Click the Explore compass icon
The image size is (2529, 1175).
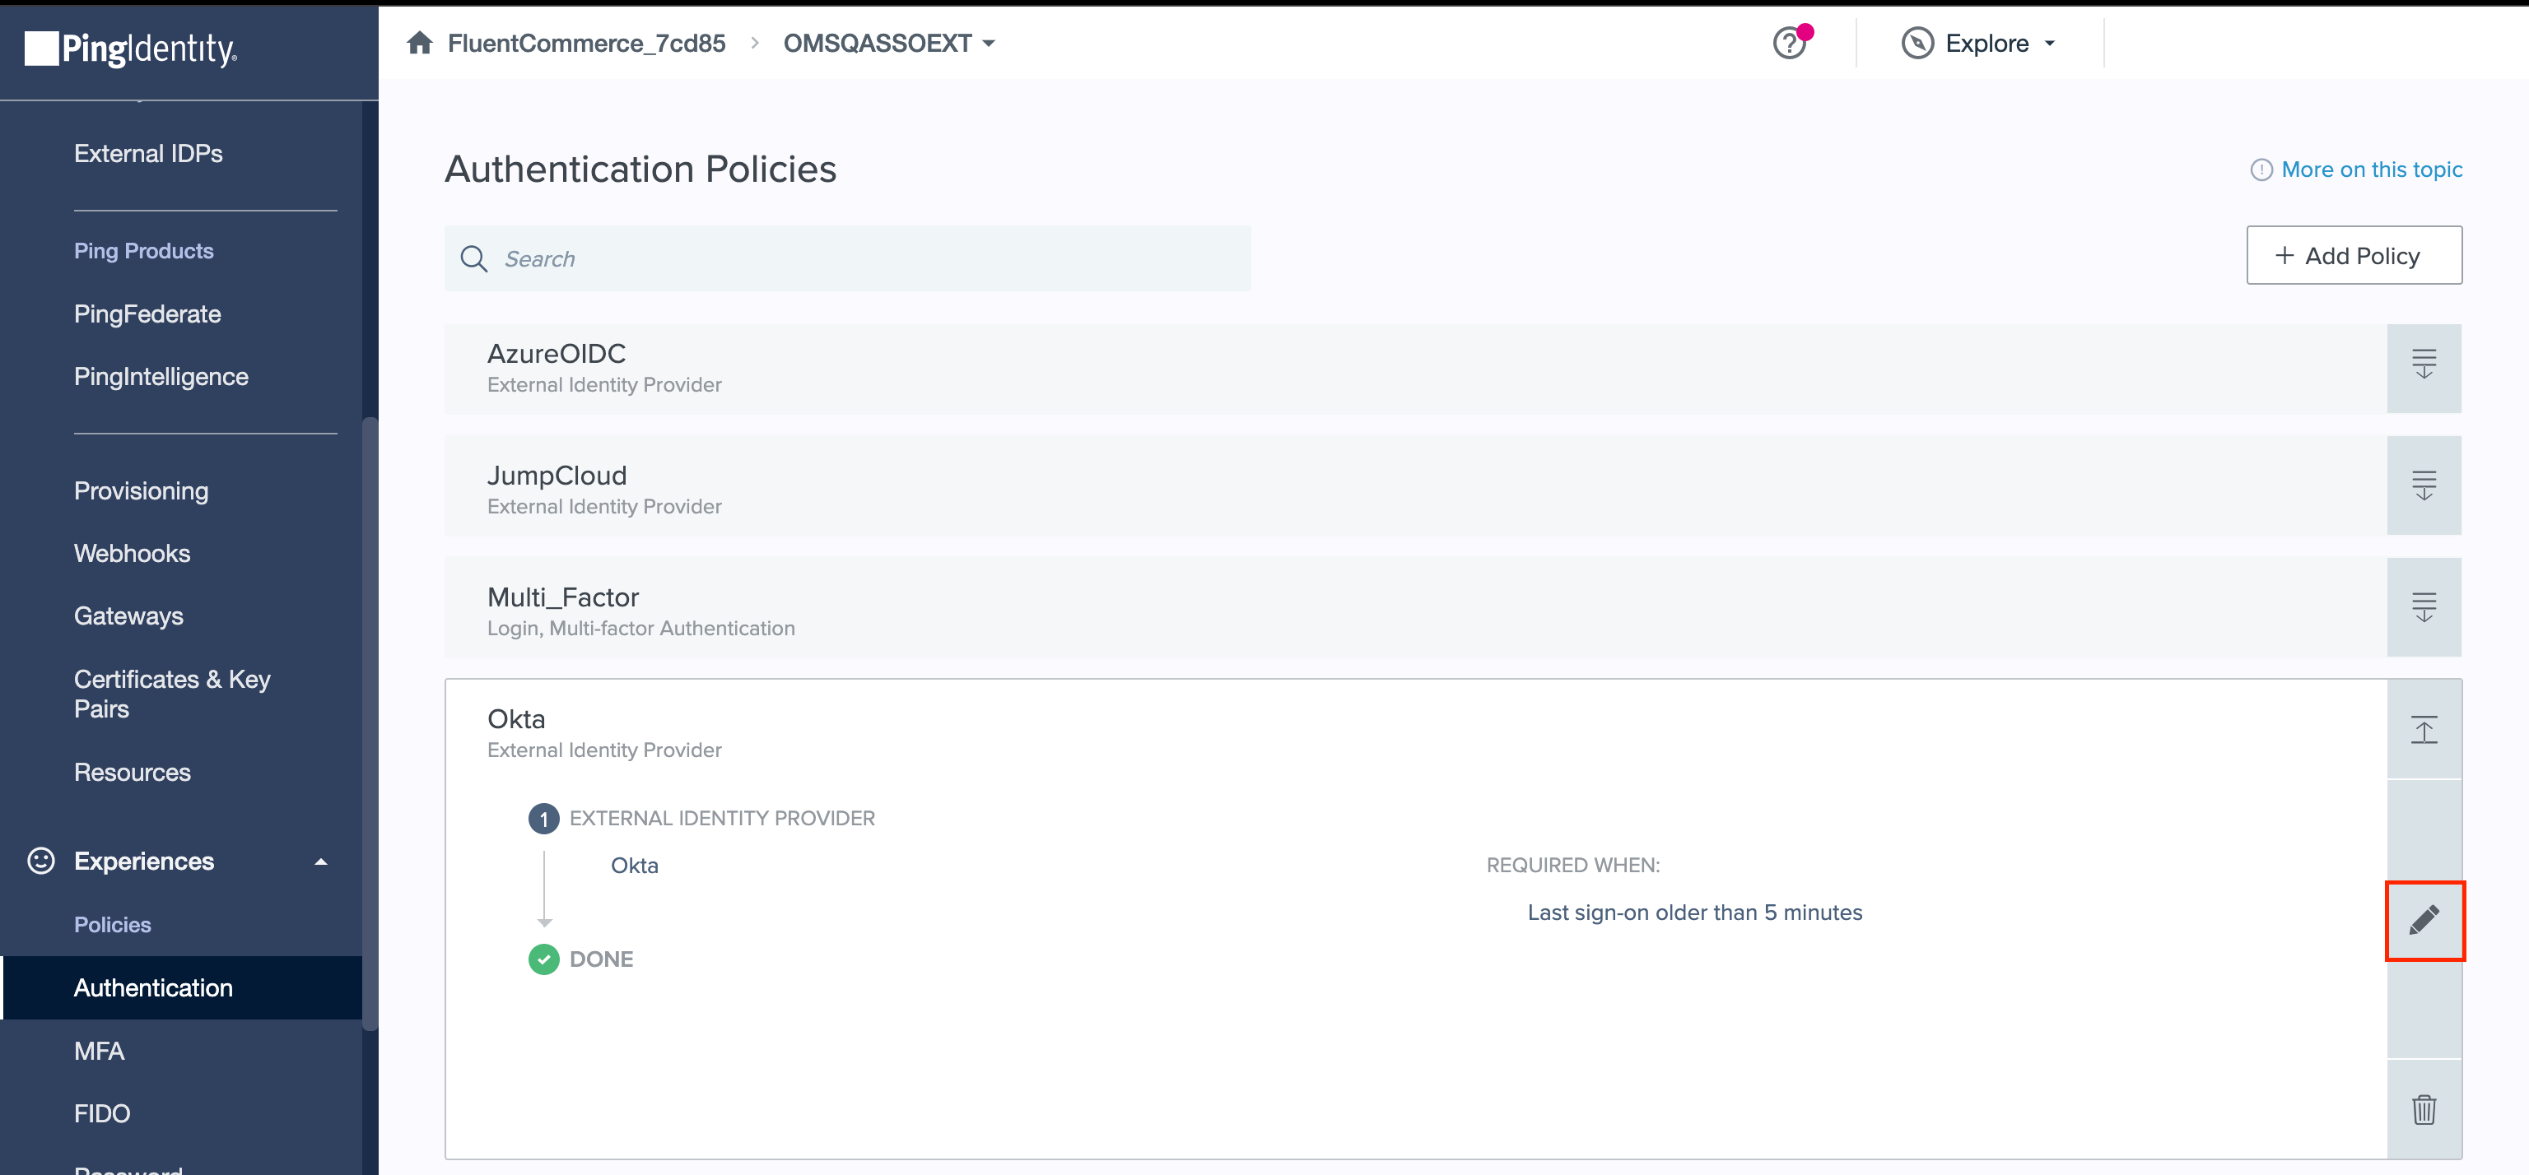(x=1917, y=43)
